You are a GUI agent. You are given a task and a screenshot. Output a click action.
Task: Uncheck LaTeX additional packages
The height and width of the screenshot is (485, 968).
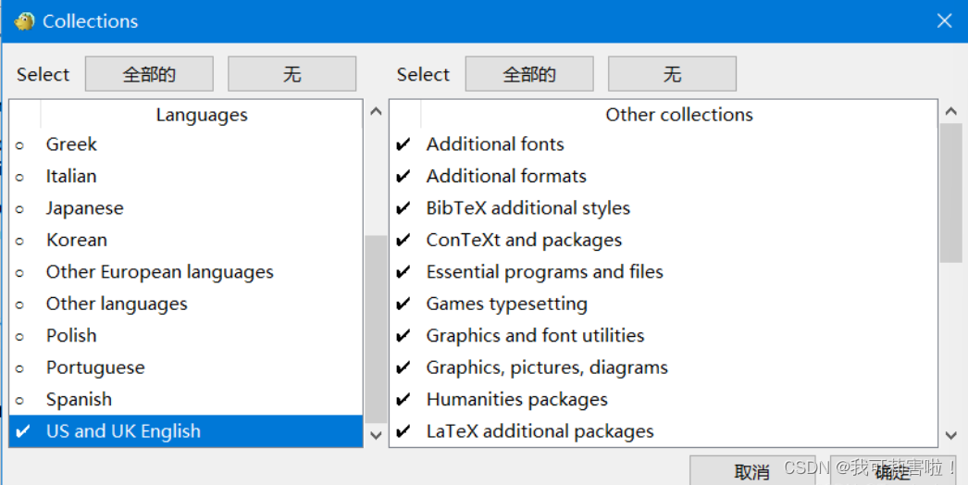(403, 431)
